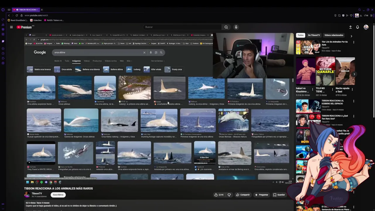Open the hakari vs Khashimo short thumbnail
This screenshot has width=375, height=211.
305,71
